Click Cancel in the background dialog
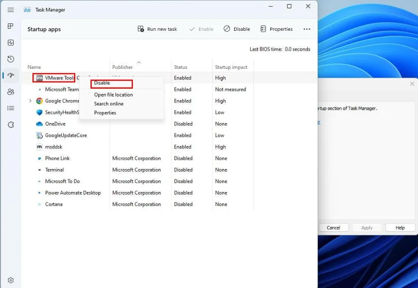418x288 pixels. [x=333, y=227]
